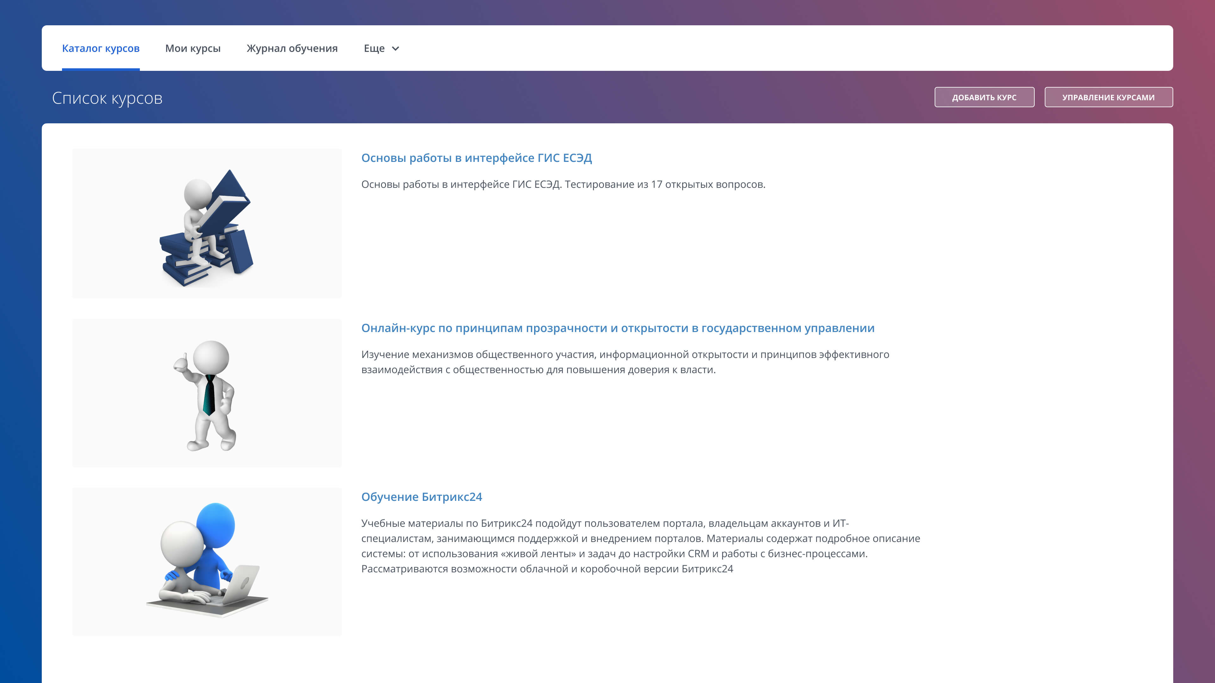Click the figure reading books thumbnail

(207, 223)
